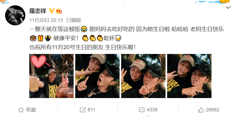The height and width of the screenshot is (117, 237).
Task: Click the 收藏 collect button text
Action: click(x=31, y=110)
